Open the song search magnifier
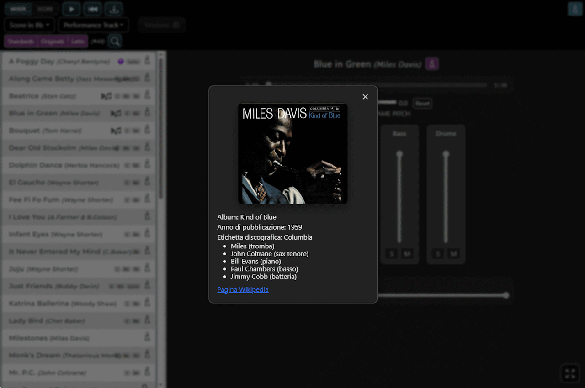585x388 pixels. (115, 41)
